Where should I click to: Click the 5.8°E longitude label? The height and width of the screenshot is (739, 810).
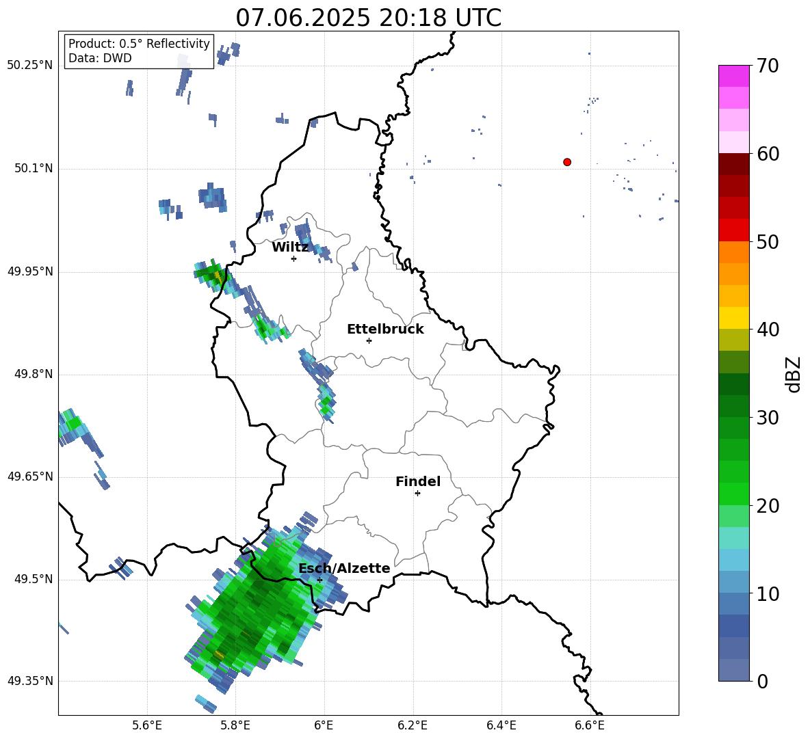tap(235, 725)
